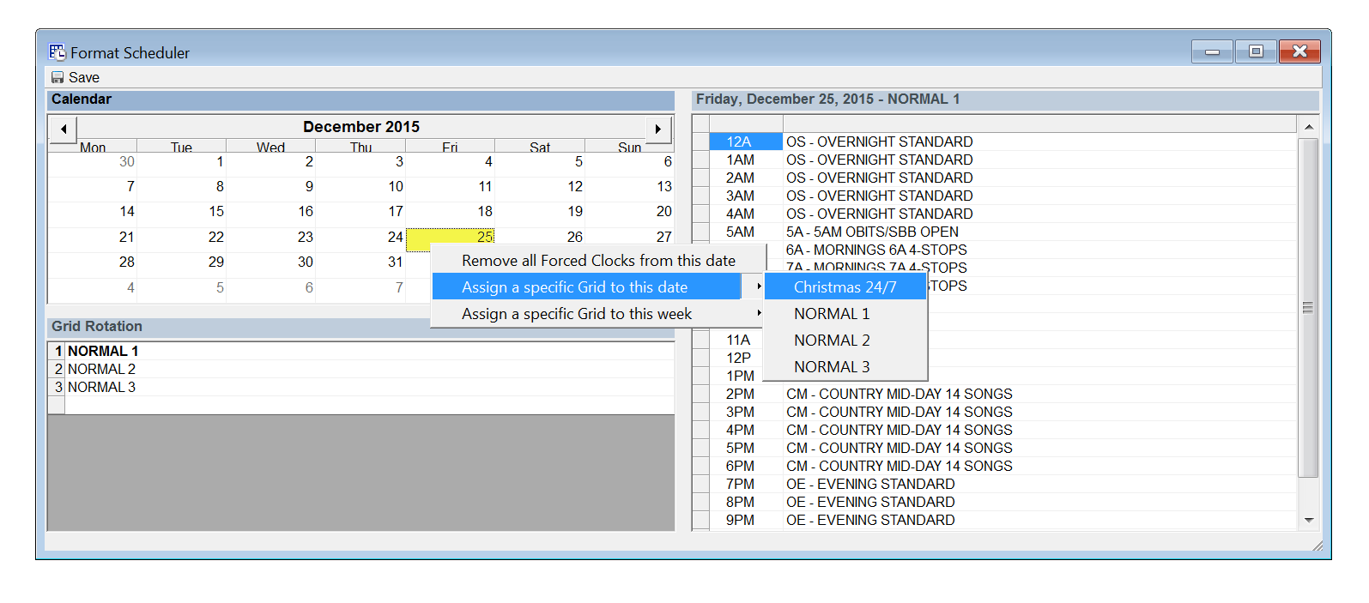Viewport: 1369px width, 603px height.
Task: Click the Format Scheduler title bar icon
Action: 58,52
